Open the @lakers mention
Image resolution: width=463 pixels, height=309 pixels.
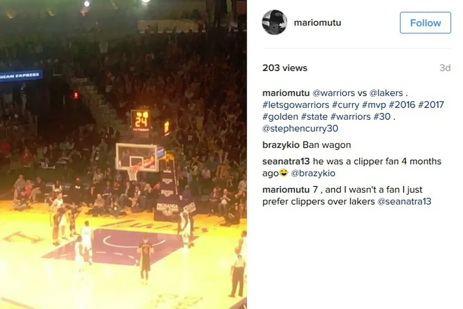(x=386, y=93)
